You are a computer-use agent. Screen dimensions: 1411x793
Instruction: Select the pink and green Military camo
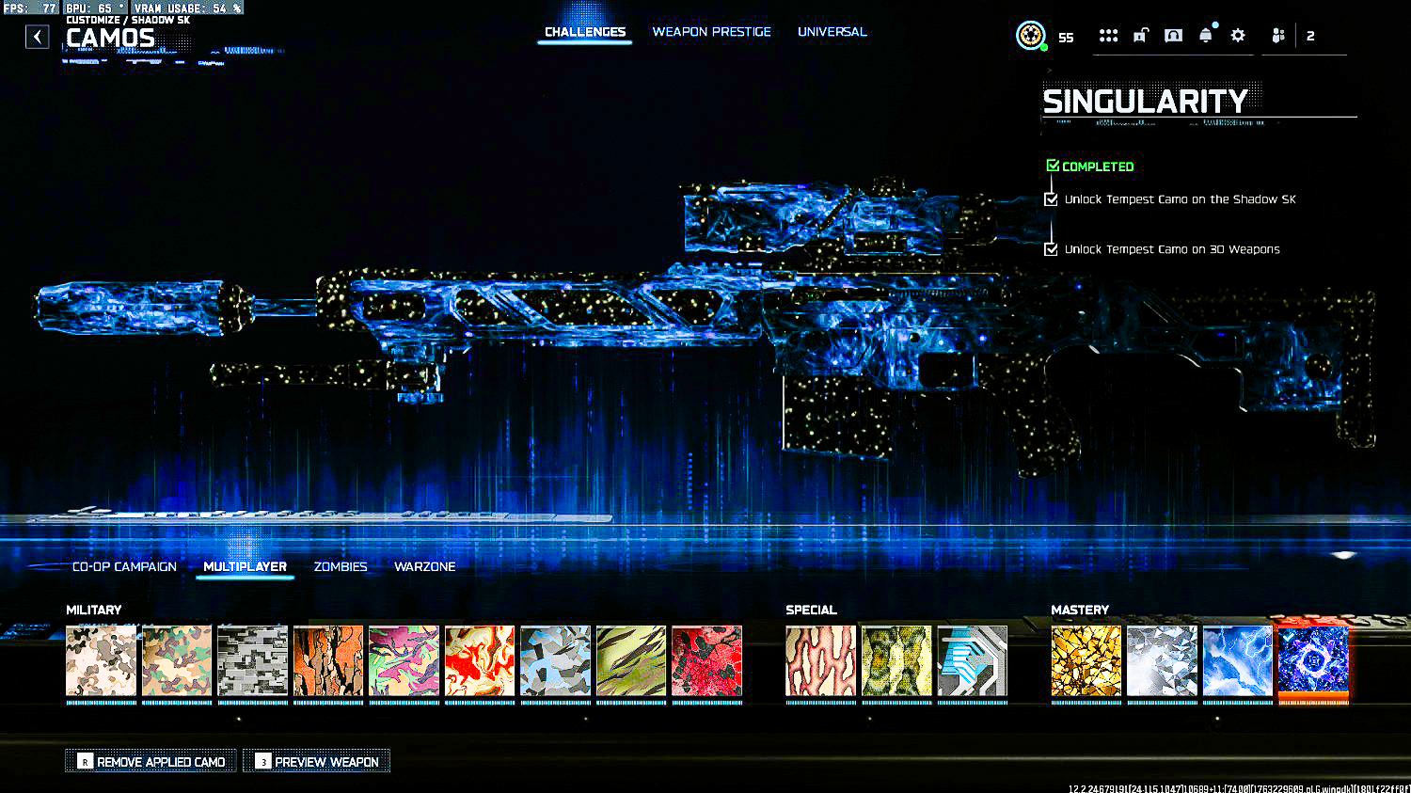tap(404, 661)
